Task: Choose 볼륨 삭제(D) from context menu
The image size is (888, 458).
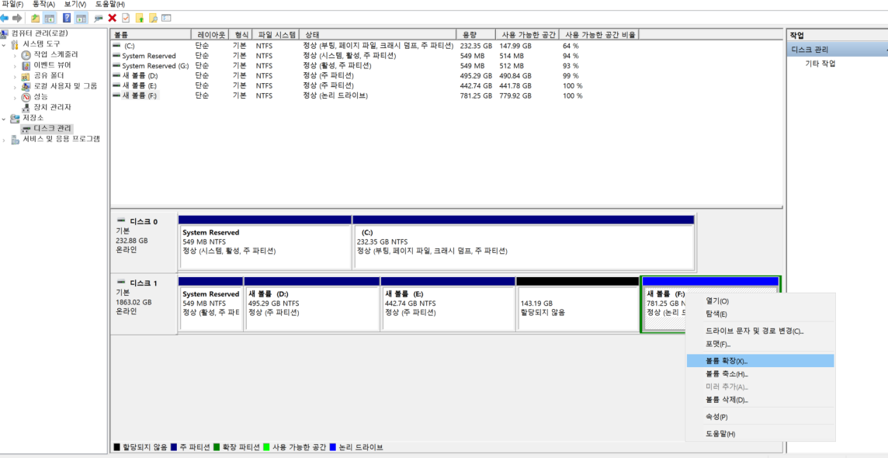Action: coord(726,400)
